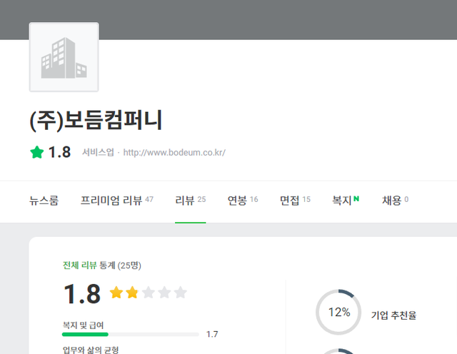This screenshot has width=457, height=354.
Task: Click the 서비스업 industry link
Action: [x=98, y=153]
